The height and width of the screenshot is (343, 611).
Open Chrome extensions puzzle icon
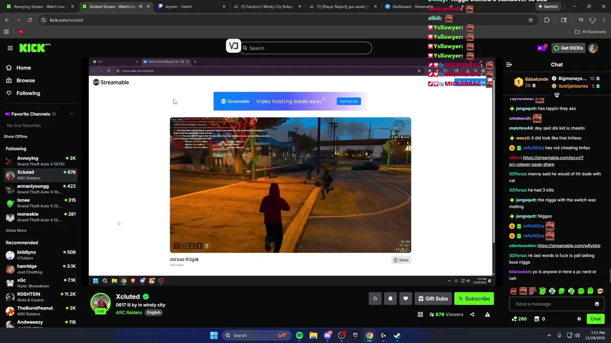click(x=547, y=20)
